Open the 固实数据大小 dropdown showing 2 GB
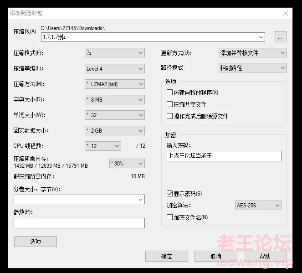The width and height of the screenshot is (302, 273). click(x=115, y=131)
